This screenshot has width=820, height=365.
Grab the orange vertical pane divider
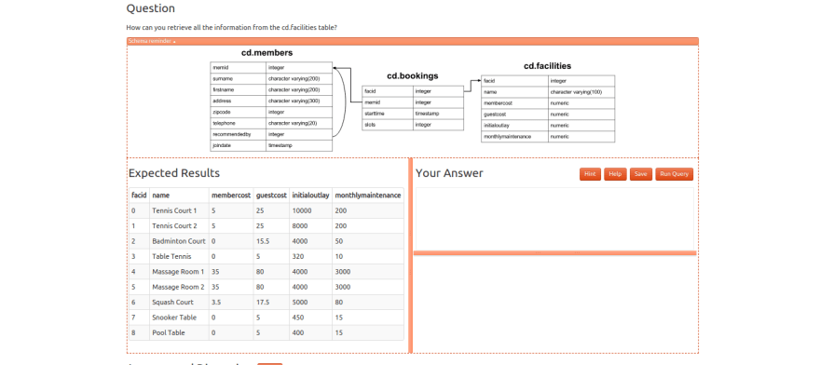[x=411, y=255]
